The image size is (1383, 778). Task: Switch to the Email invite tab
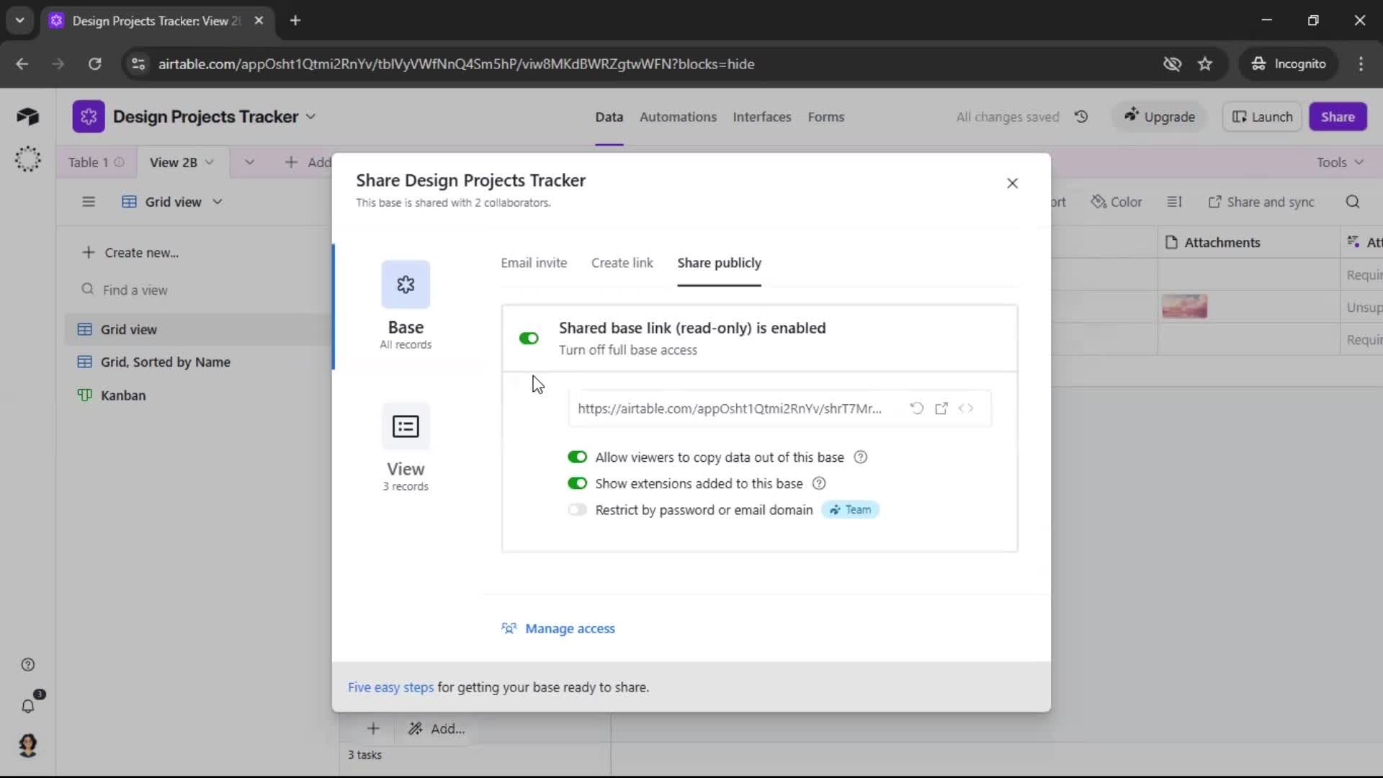534,263
